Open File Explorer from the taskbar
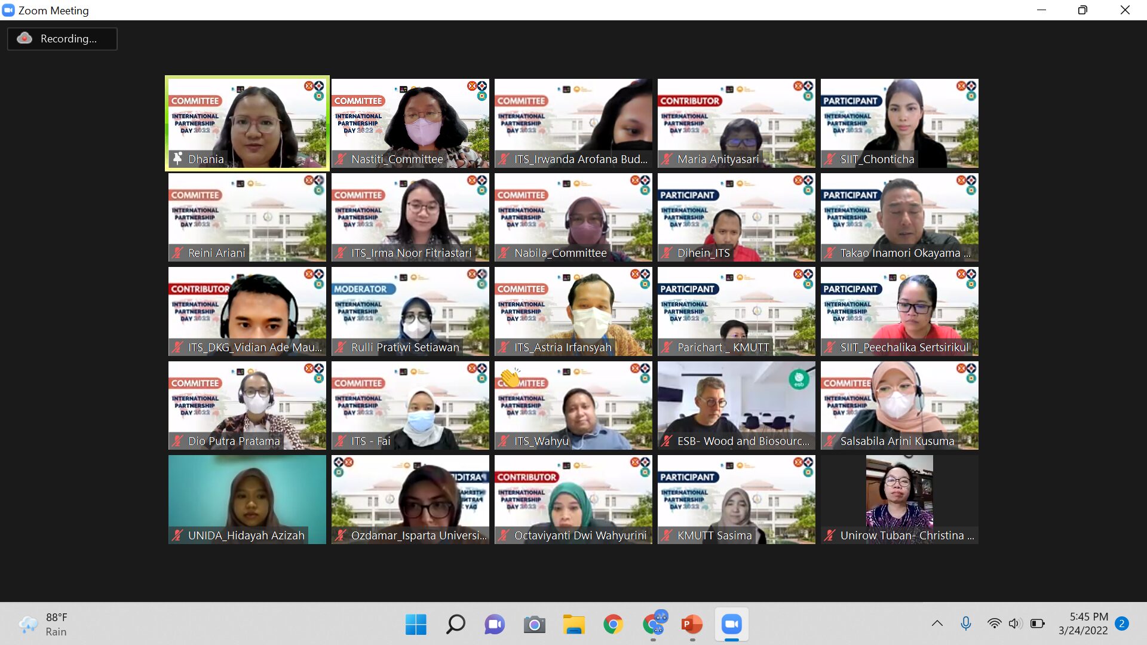The image size is (1147, 645). (573, 625)
